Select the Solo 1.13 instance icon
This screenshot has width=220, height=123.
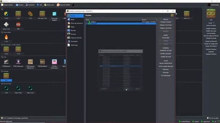click(x=187, y=14)
